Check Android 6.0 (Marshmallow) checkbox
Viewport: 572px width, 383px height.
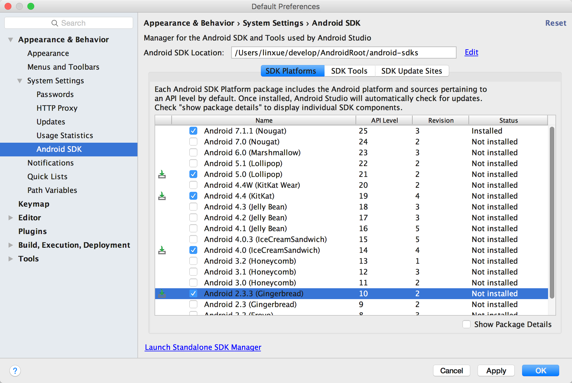click(193, 152)
